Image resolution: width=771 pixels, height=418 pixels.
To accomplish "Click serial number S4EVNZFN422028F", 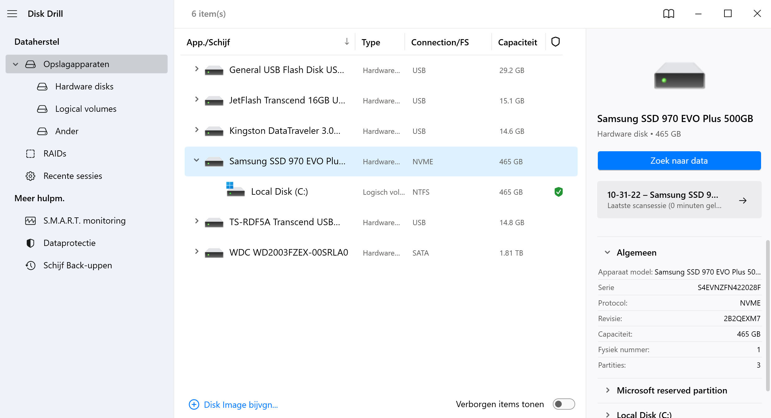I will pos(729,288).
